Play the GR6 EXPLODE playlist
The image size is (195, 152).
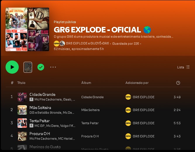12,67
